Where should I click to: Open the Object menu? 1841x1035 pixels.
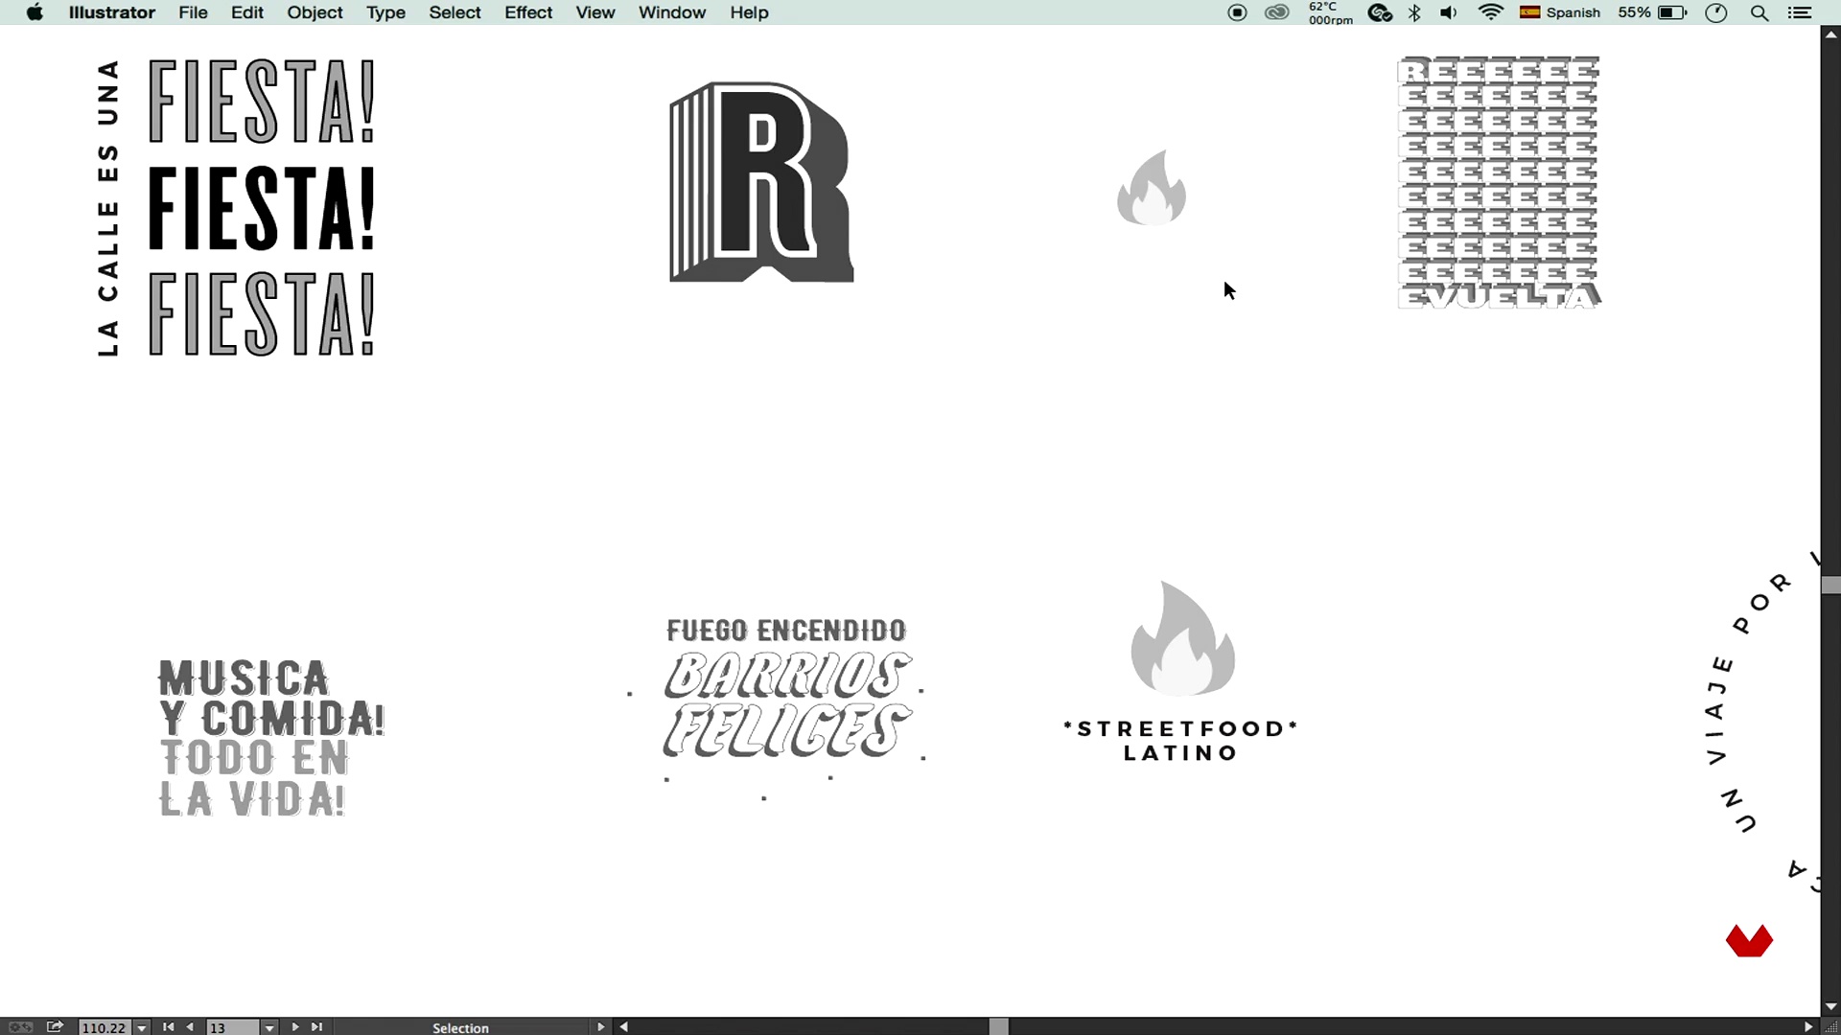coord(315,12)
